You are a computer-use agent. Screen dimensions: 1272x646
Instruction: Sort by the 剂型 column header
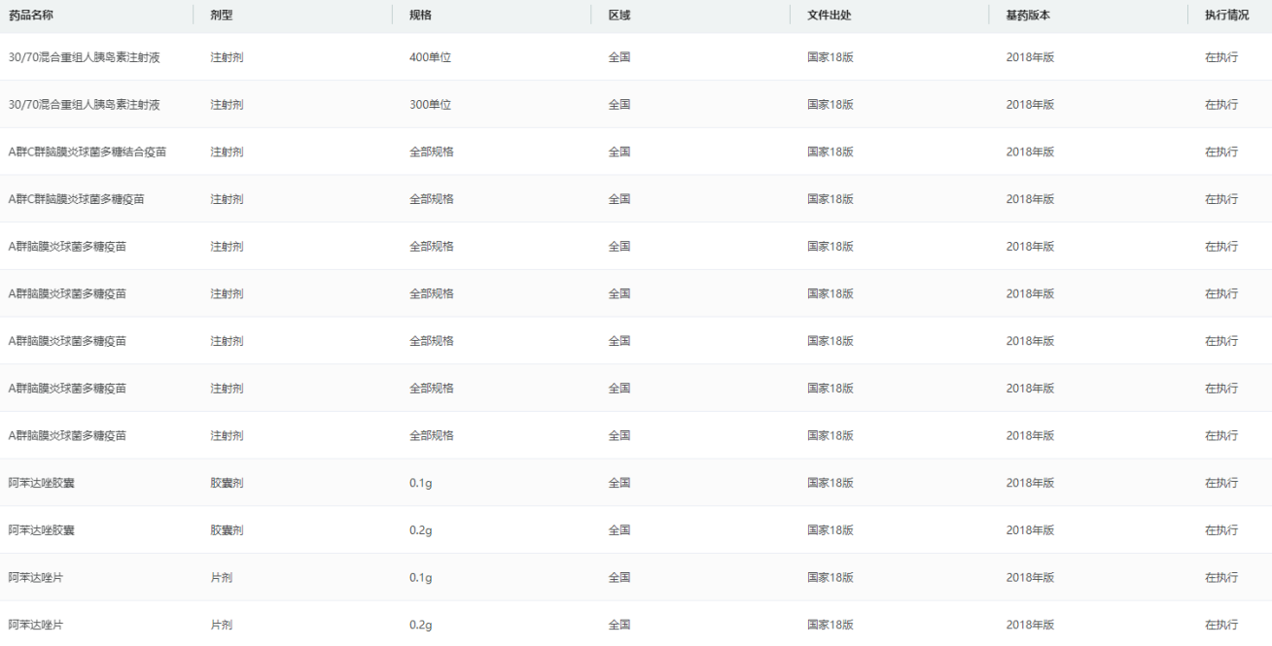222,16
